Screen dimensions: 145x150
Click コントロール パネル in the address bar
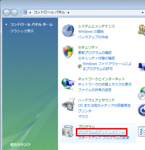click(49, 12)
